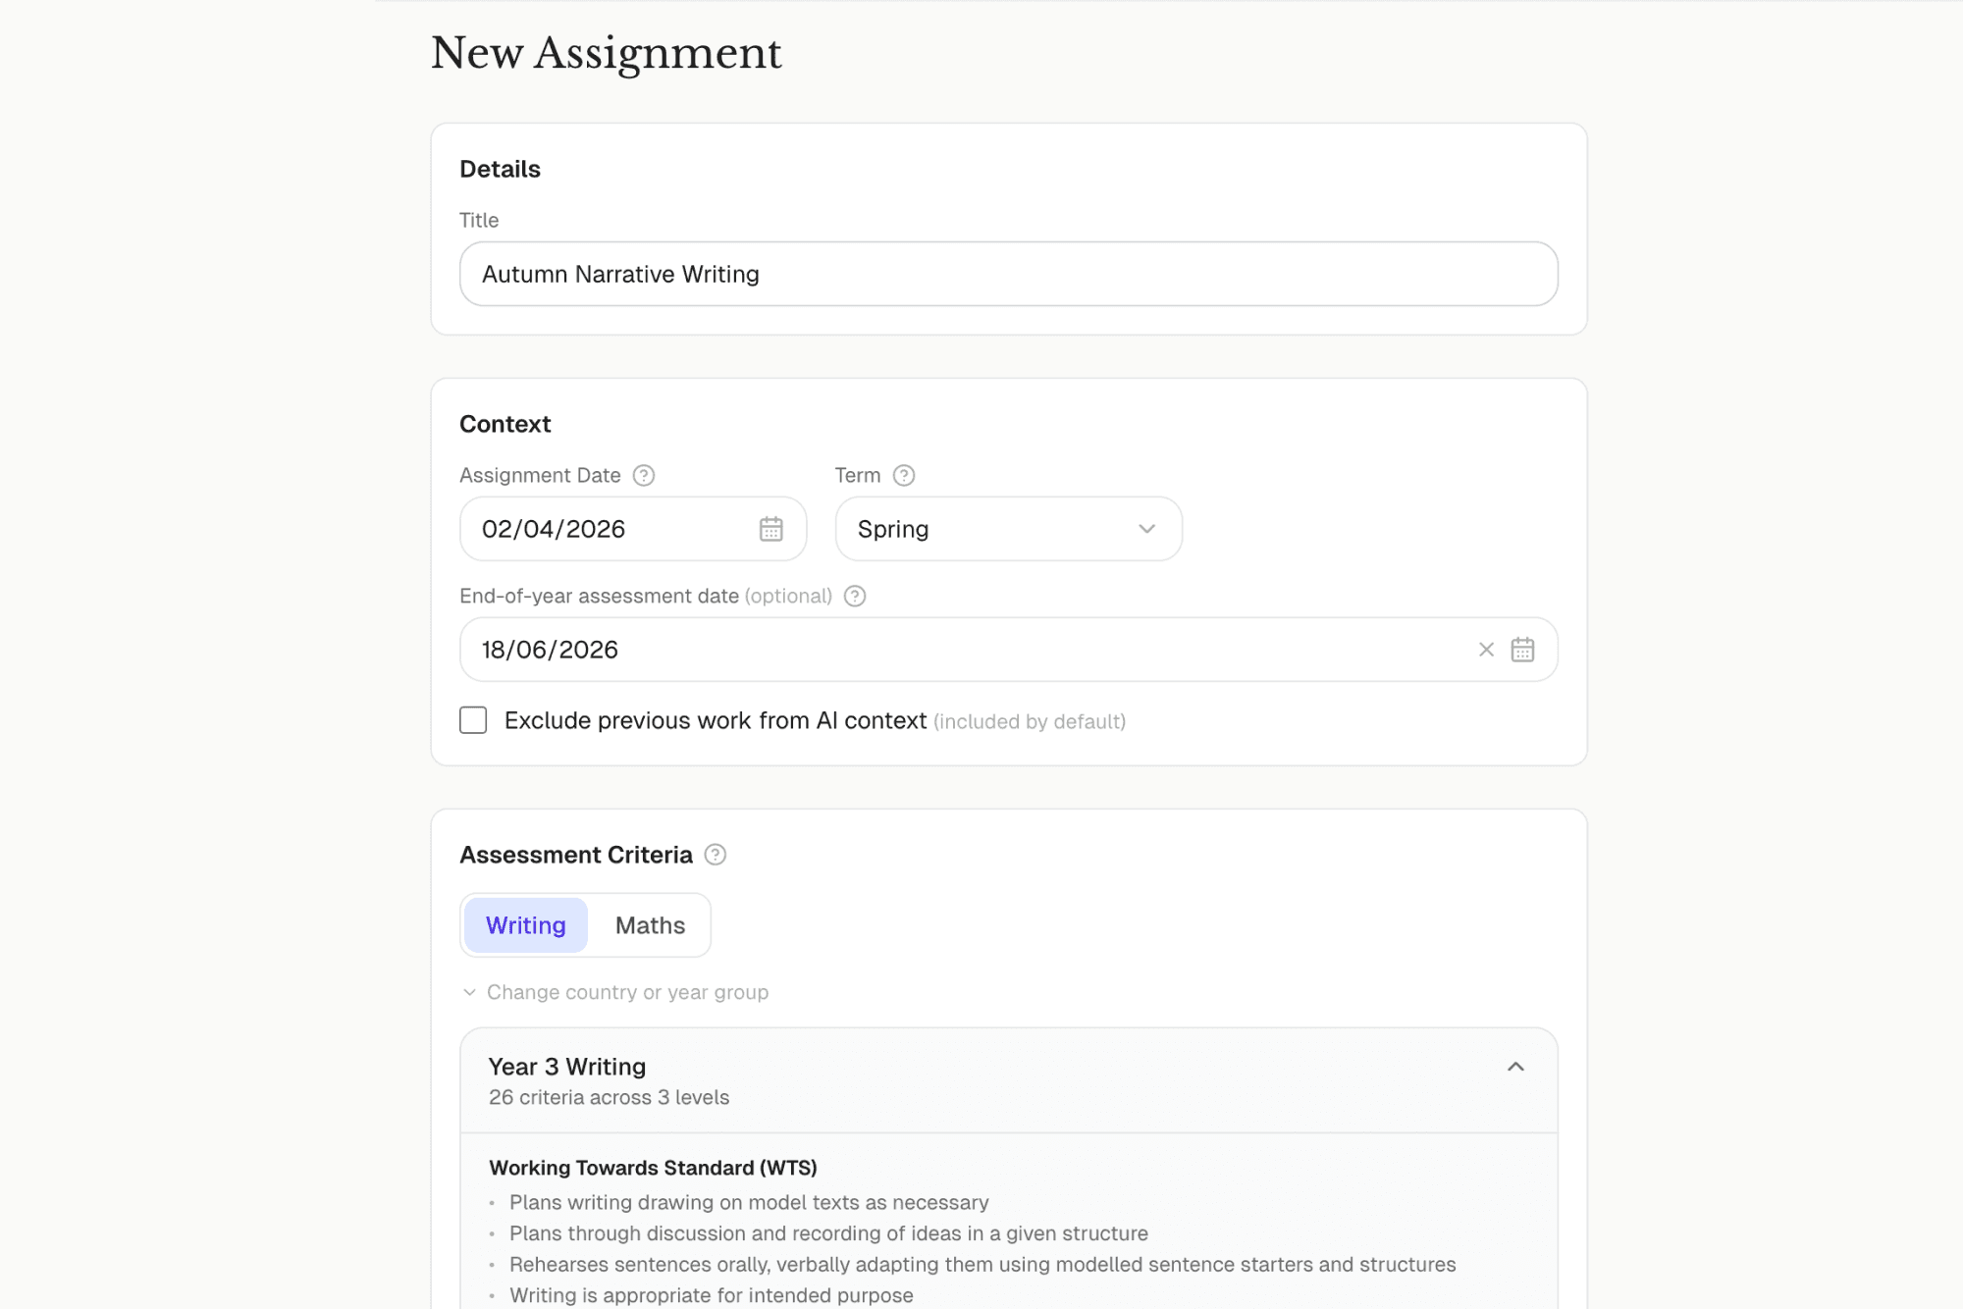Clear the 18/06/2026 end-of-year date
The height and width of the screenshot is (1309, 1963).
pyautogui.click(x=1485, y=649)
